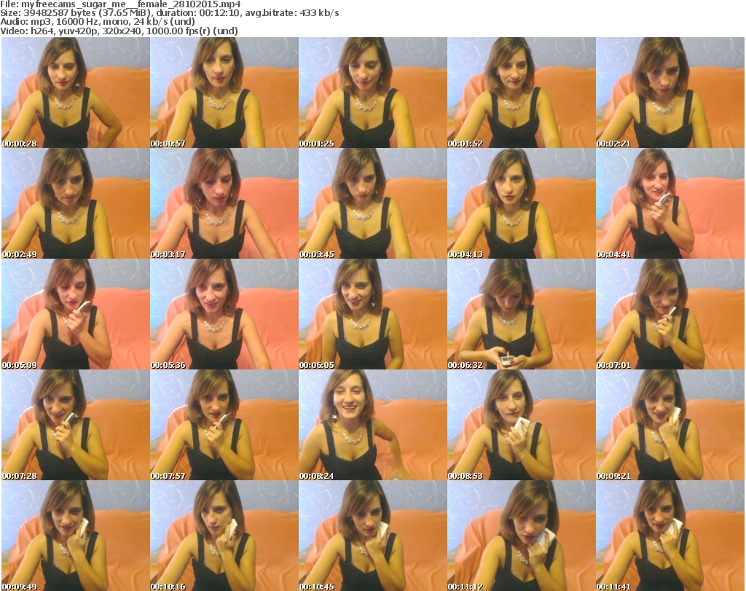Select the thumbnail stamped 00:09:21
Viewport: 746px width, 591px height.
(x=670, y=425)
